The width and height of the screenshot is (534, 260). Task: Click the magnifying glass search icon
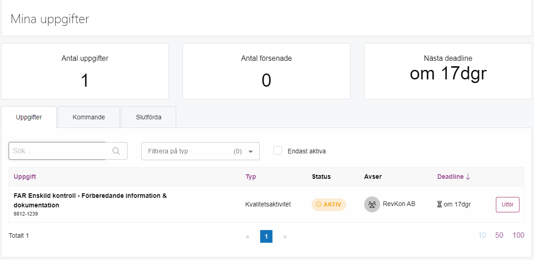point(116,151)
